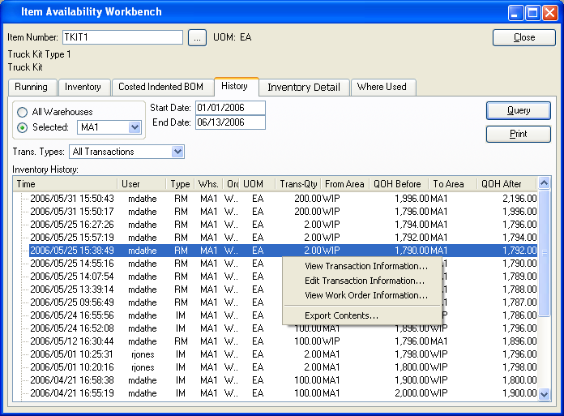Screen dimensions: 564x416
Task: Expand the Trans. Types dropdown
Action: click(x=177, y=152)
